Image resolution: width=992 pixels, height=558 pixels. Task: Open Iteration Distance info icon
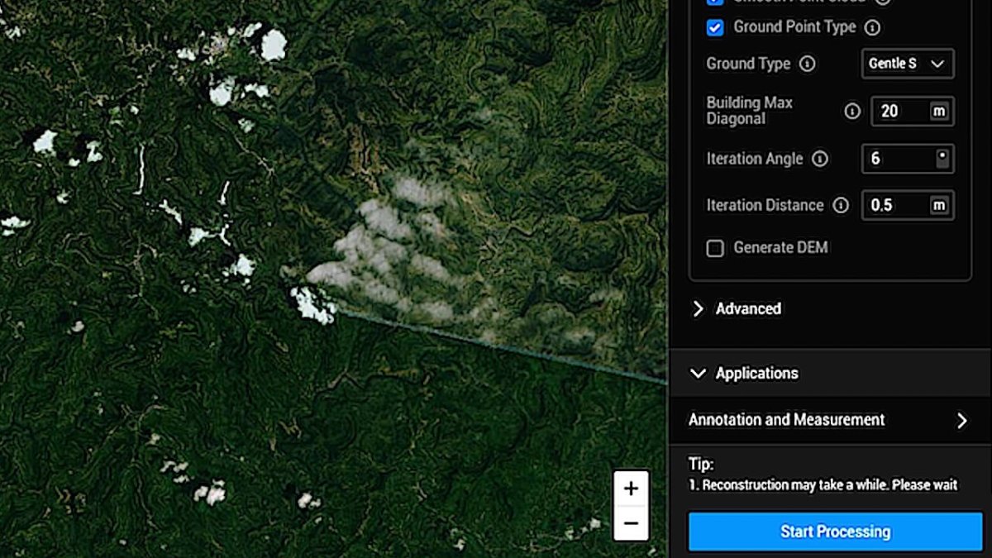coord(841,205)
